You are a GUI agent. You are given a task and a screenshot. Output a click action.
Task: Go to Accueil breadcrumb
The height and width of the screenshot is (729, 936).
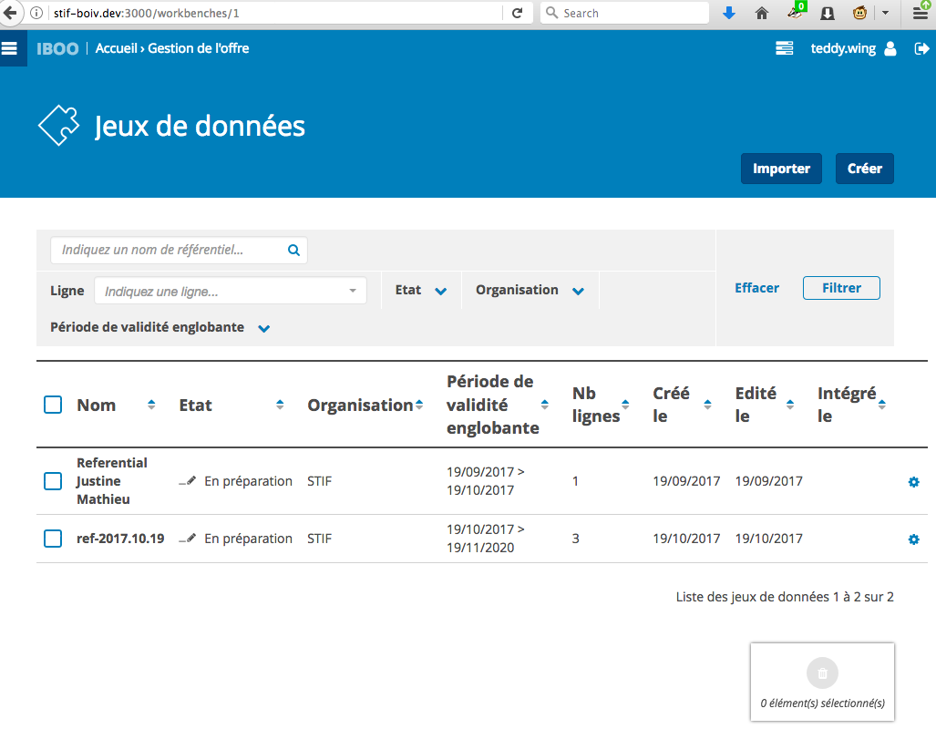point(117,48)
